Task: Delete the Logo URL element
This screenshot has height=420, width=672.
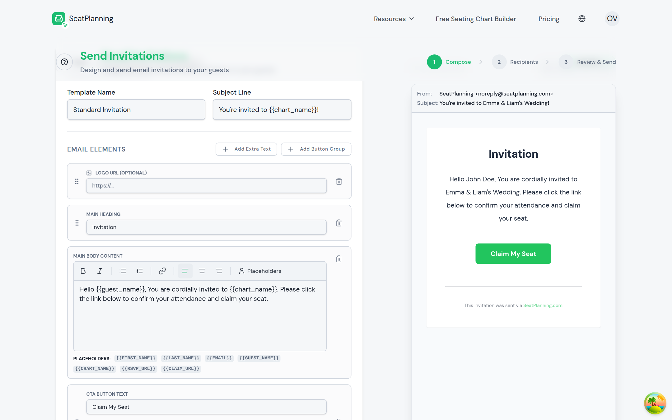Action: 339,181
